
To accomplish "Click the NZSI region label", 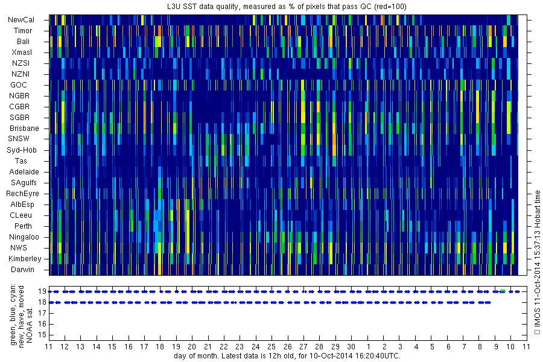I will point(21,63).
